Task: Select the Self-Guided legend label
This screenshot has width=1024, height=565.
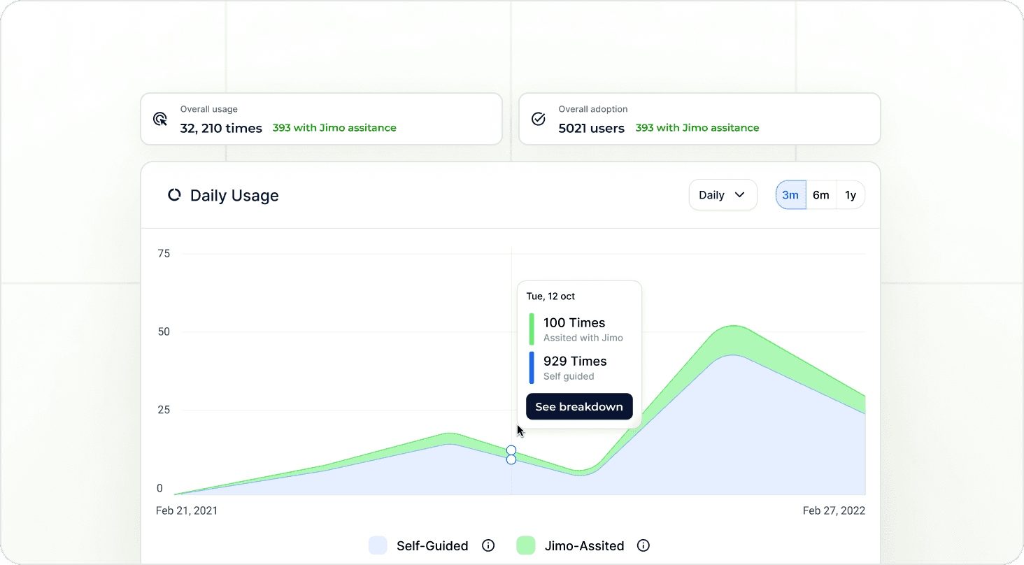Action: (x=432, y=545)
